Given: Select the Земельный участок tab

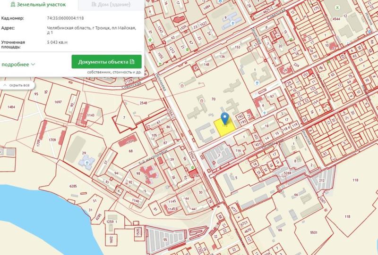Looking at the screenshot, I should [38, 5].
